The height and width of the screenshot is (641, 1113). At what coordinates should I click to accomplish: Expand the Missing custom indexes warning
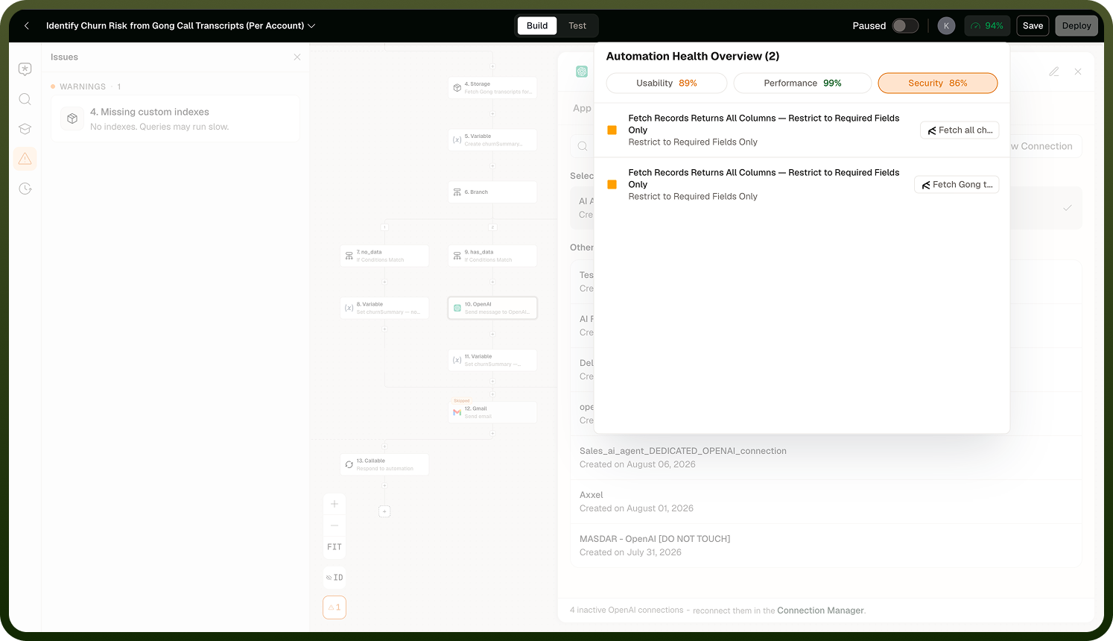(x=175, y=119)
